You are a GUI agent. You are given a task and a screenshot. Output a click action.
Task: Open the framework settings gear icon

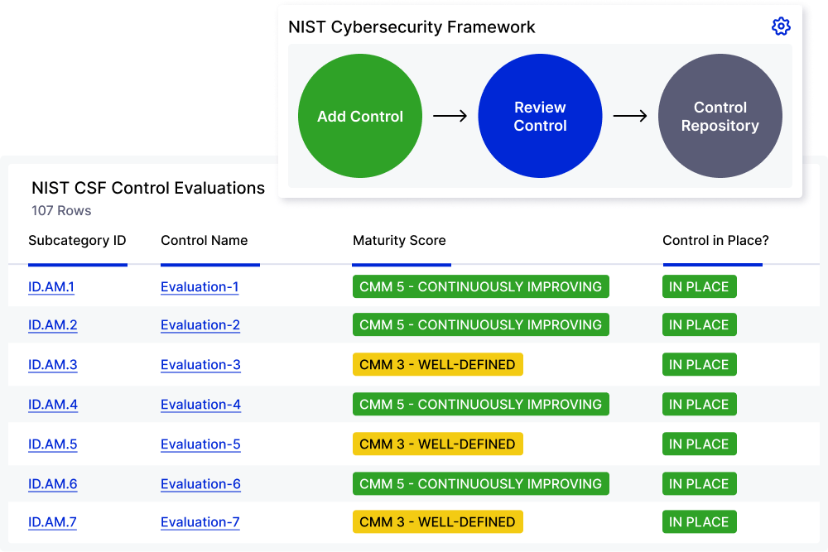(781, 26)
